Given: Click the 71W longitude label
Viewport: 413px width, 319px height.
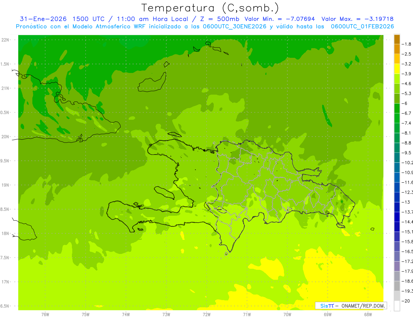Looking at the screenshot, I should pos(247,315).
